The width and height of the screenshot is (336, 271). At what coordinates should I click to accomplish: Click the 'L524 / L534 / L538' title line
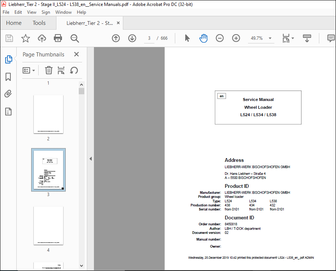click(258, 115)
